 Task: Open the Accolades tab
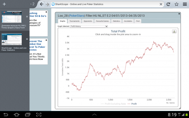click(x=128, y=21)
